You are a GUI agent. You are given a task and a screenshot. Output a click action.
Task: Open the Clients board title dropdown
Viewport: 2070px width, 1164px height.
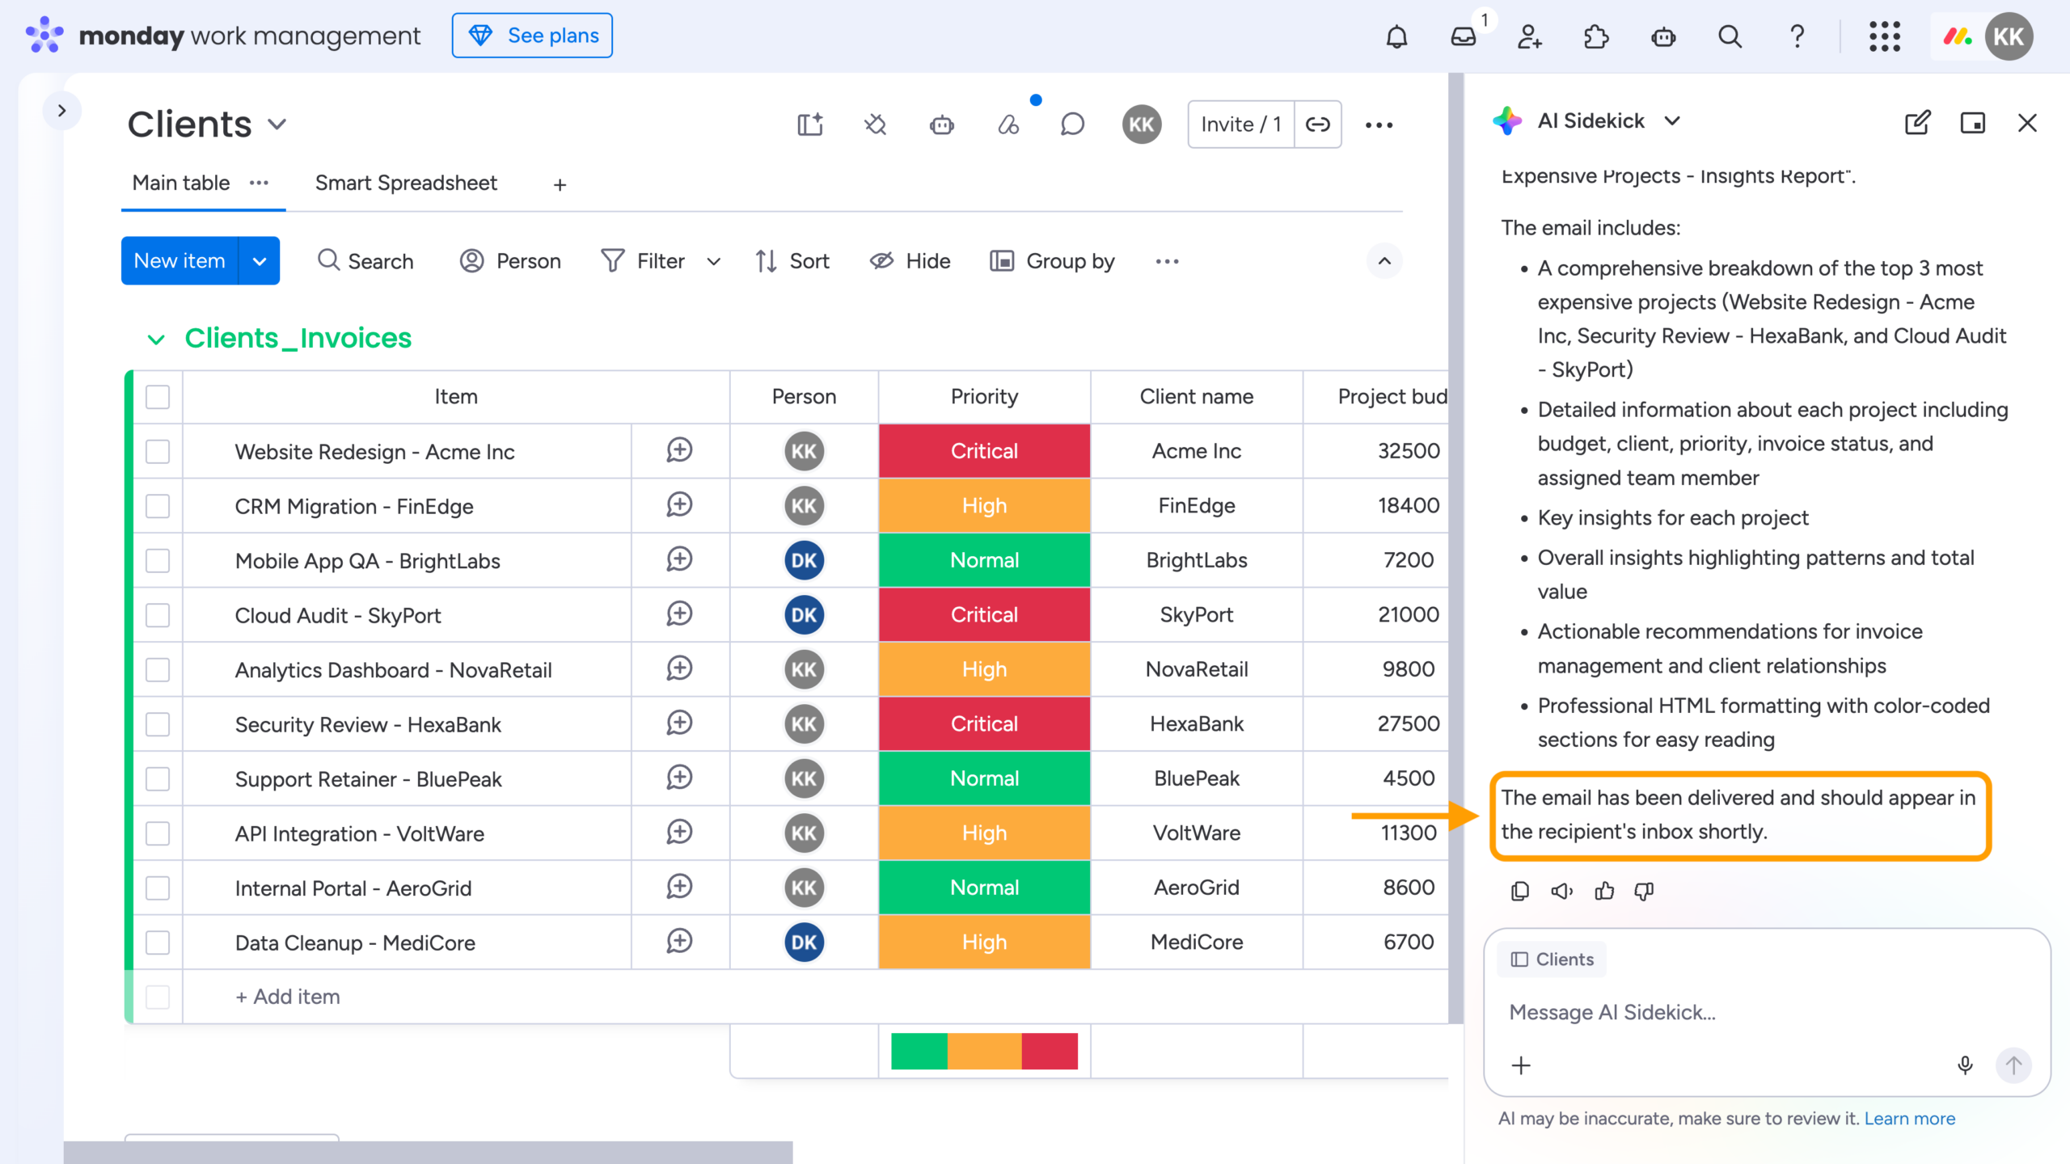277,124
